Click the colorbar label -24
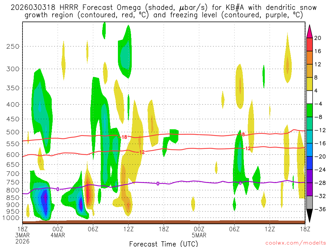Screen dimensions: 329x247 pos(320,170)
